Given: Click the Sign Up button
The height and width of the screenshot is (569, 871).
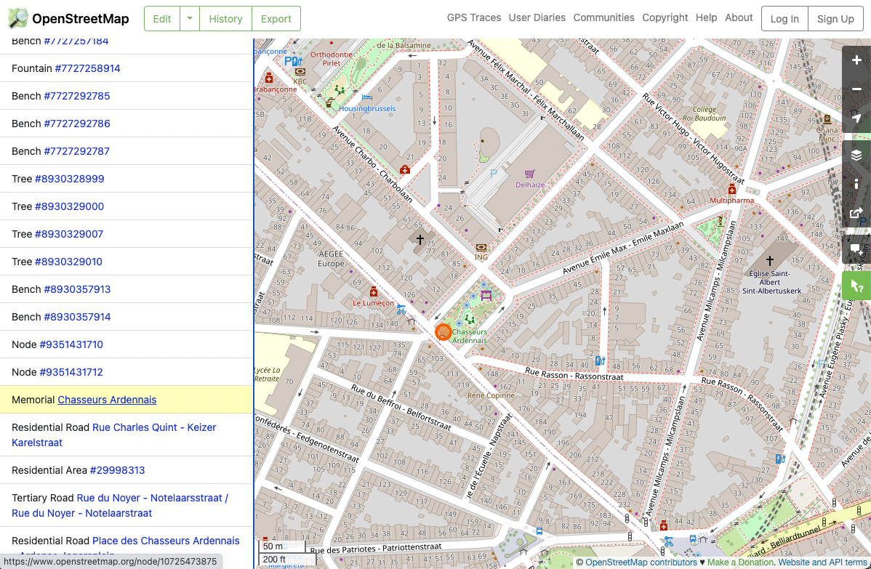Looking at the screenshot, I should coord(835,18).
